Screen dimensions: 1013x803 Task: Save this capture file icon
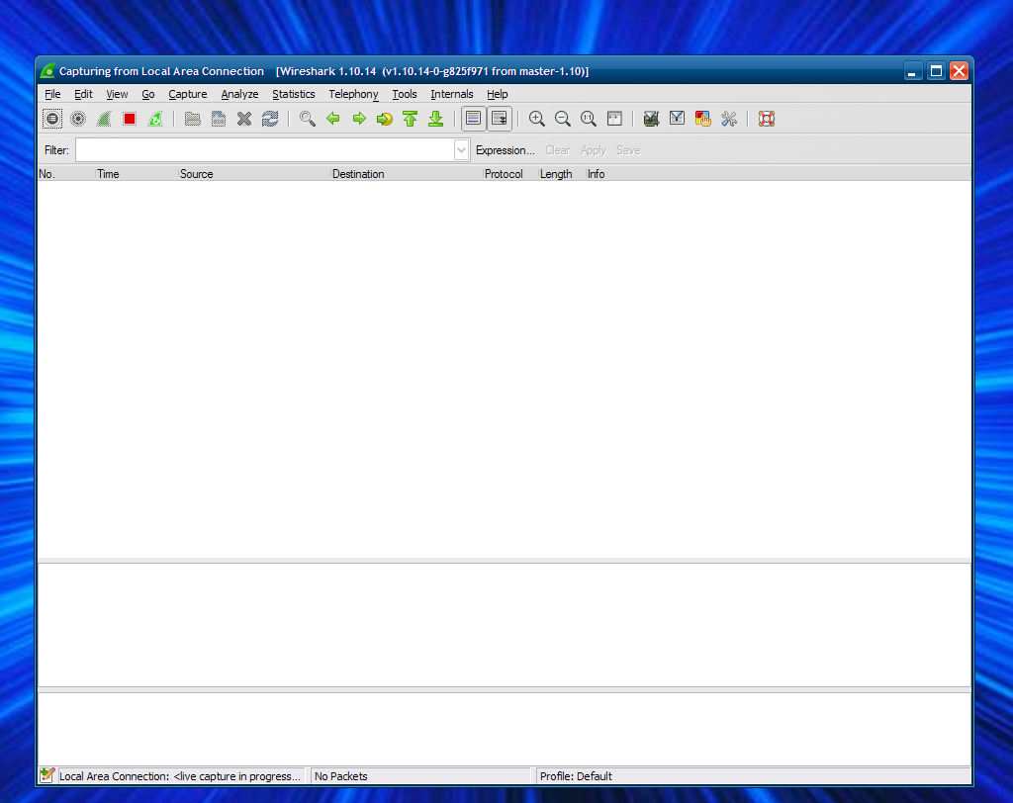point(219,119)
